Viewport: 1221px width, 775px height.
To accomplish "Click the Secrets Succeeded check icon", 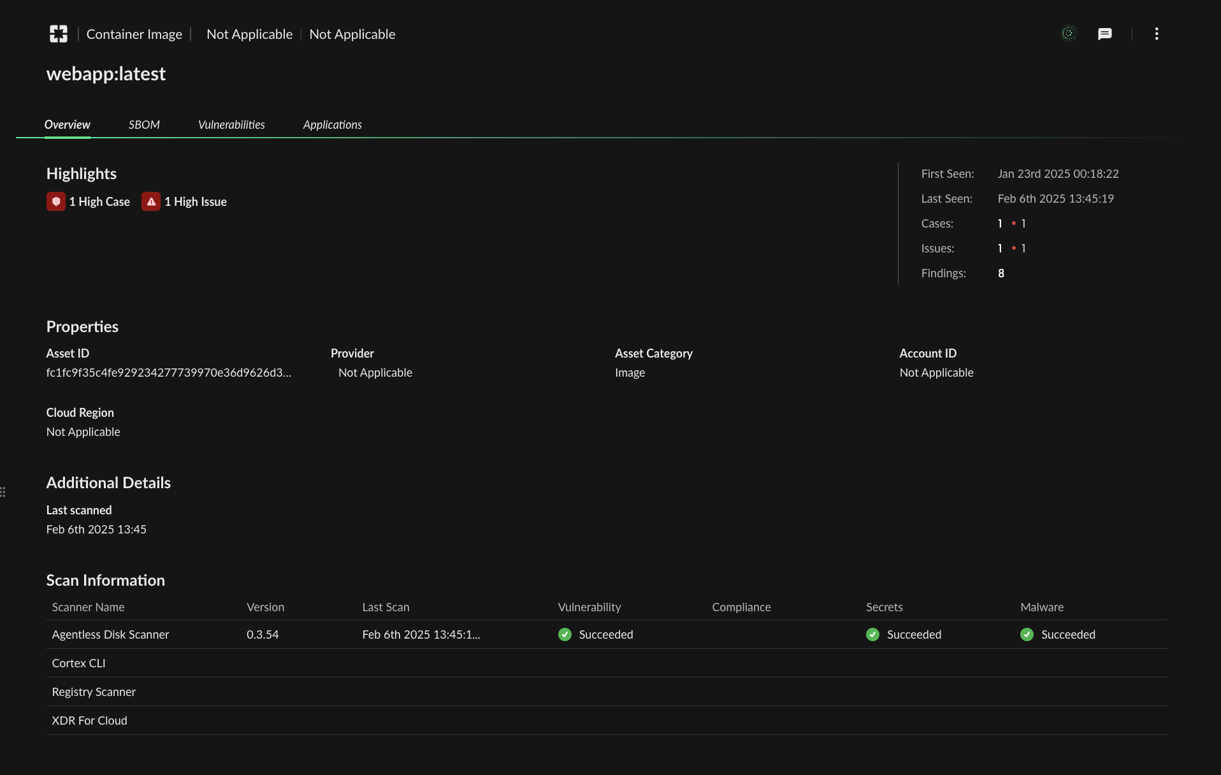I will point(872,634).
